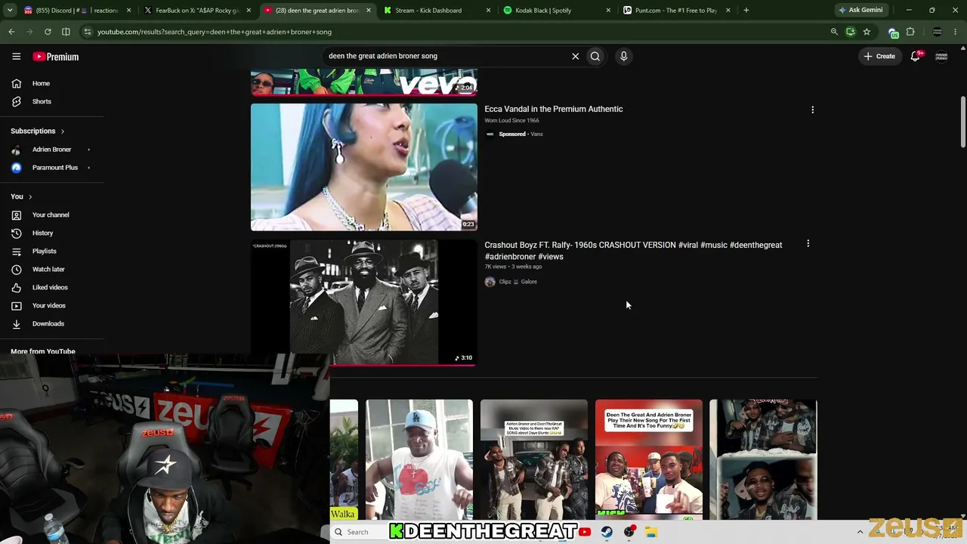Play the Crashout Boyz 1960s video thumbnail
The image size is (967, 544).
364,303
